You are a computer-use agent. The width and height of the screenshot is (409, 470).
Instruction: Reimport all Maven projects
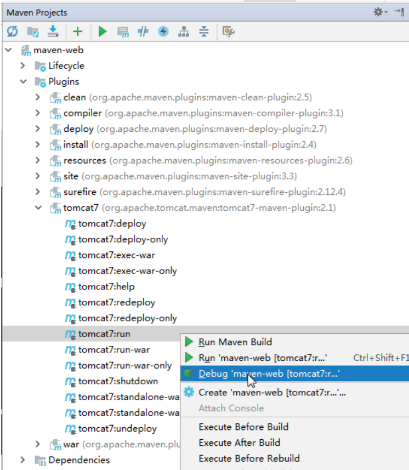tap(13, 31)
